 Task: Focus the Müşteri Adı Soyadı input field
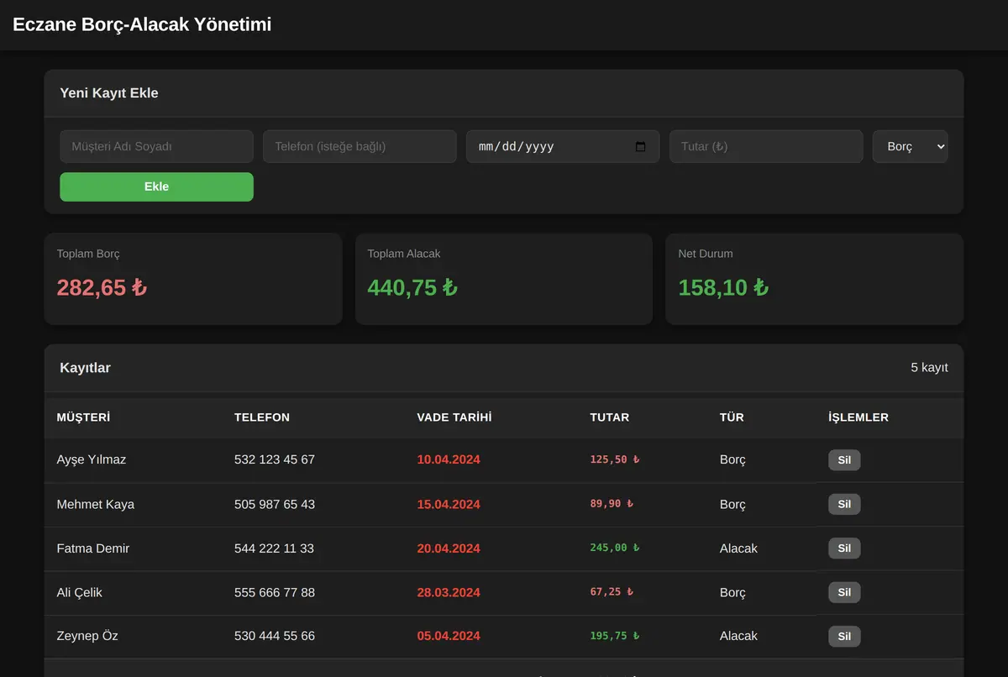(156, 146)
